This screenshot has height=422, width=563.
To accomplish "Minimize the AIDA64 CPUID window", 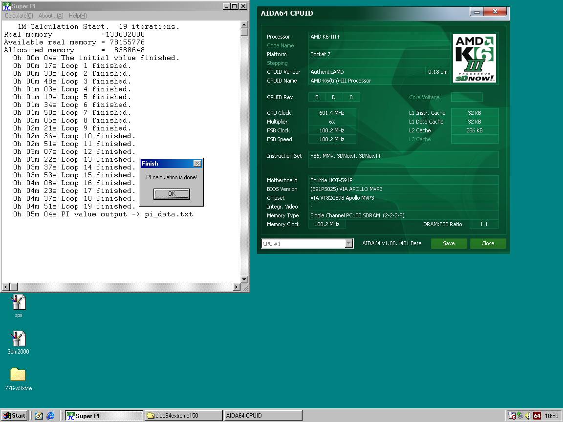I will coord(477,12).
